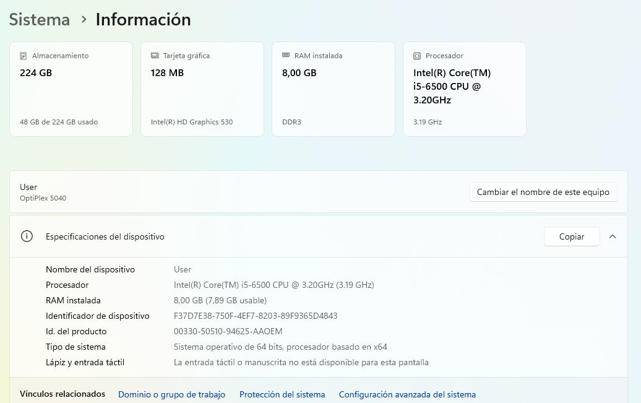This screenshot has width=641, height=403.
Task: Open Dominio o grupo de trabajo link
Action: [171, 394]
